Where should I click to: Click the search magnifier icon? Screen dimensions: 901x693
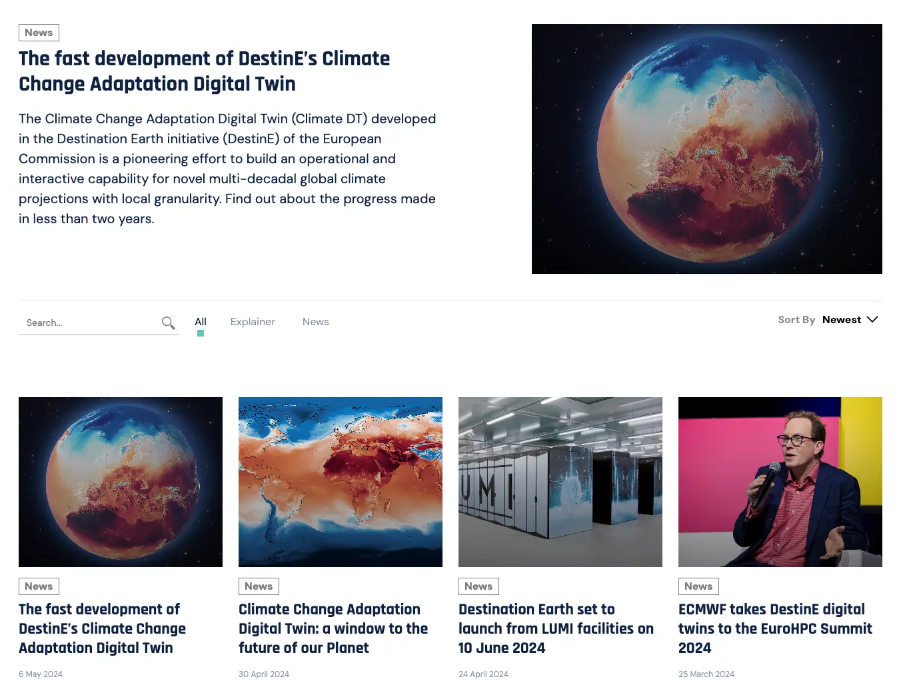[169, 323]
